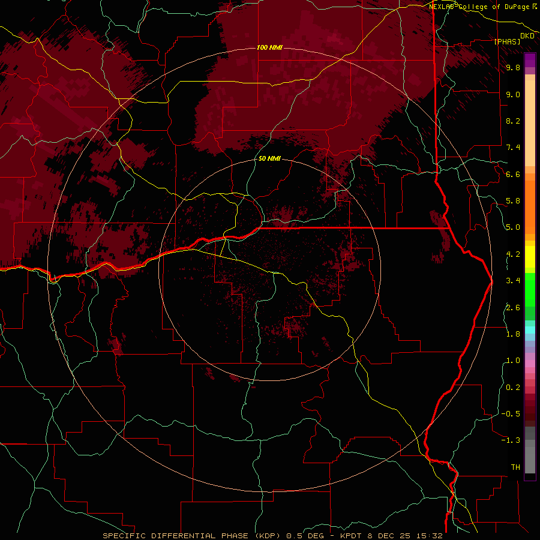The image size is (540, 540).
Task: Click the -0.5 value on the color scale
Action: click(511, 414)
